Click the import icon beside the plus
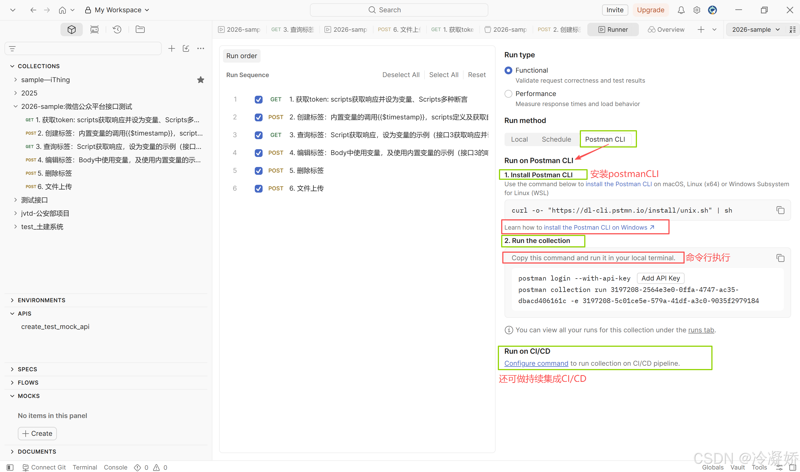Image resolution: width=800 pixels, height=472 pixels. (x=186, y=48)
